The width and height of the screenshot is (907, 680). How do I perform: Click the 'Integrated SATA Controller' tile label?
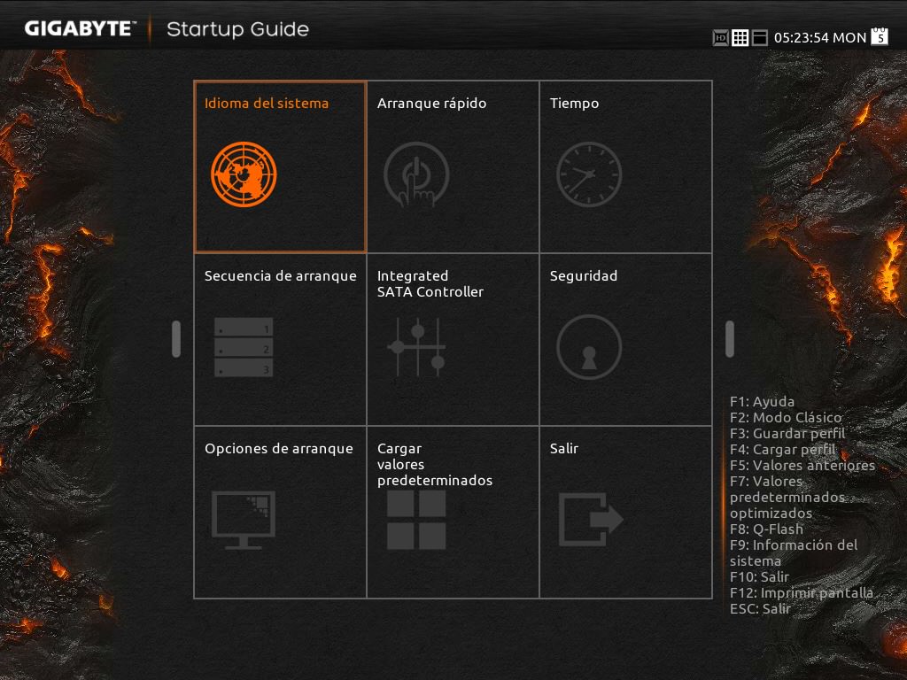point(430,284)
